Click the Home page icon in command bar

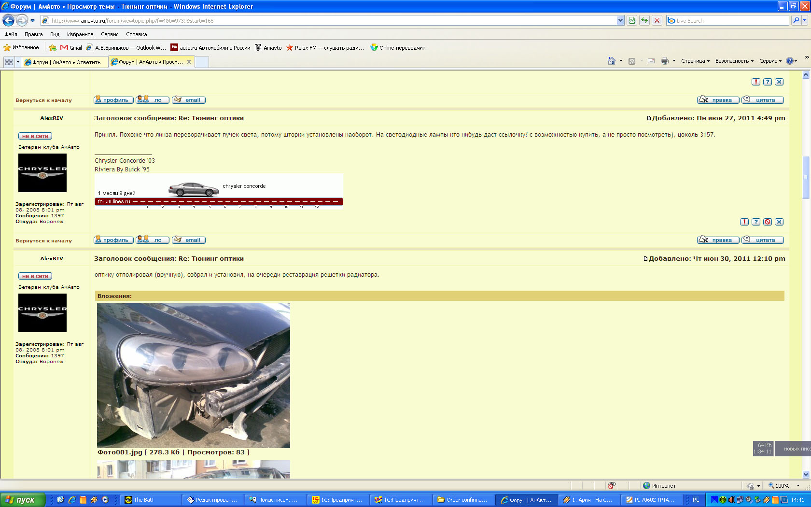tap(612, 61)
